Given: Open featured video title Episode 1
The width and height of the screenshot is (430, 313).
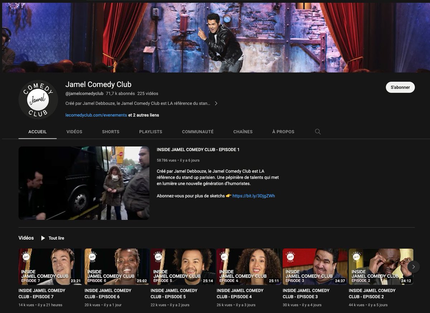Looking at the screenshot, I should tap(198, 150).
